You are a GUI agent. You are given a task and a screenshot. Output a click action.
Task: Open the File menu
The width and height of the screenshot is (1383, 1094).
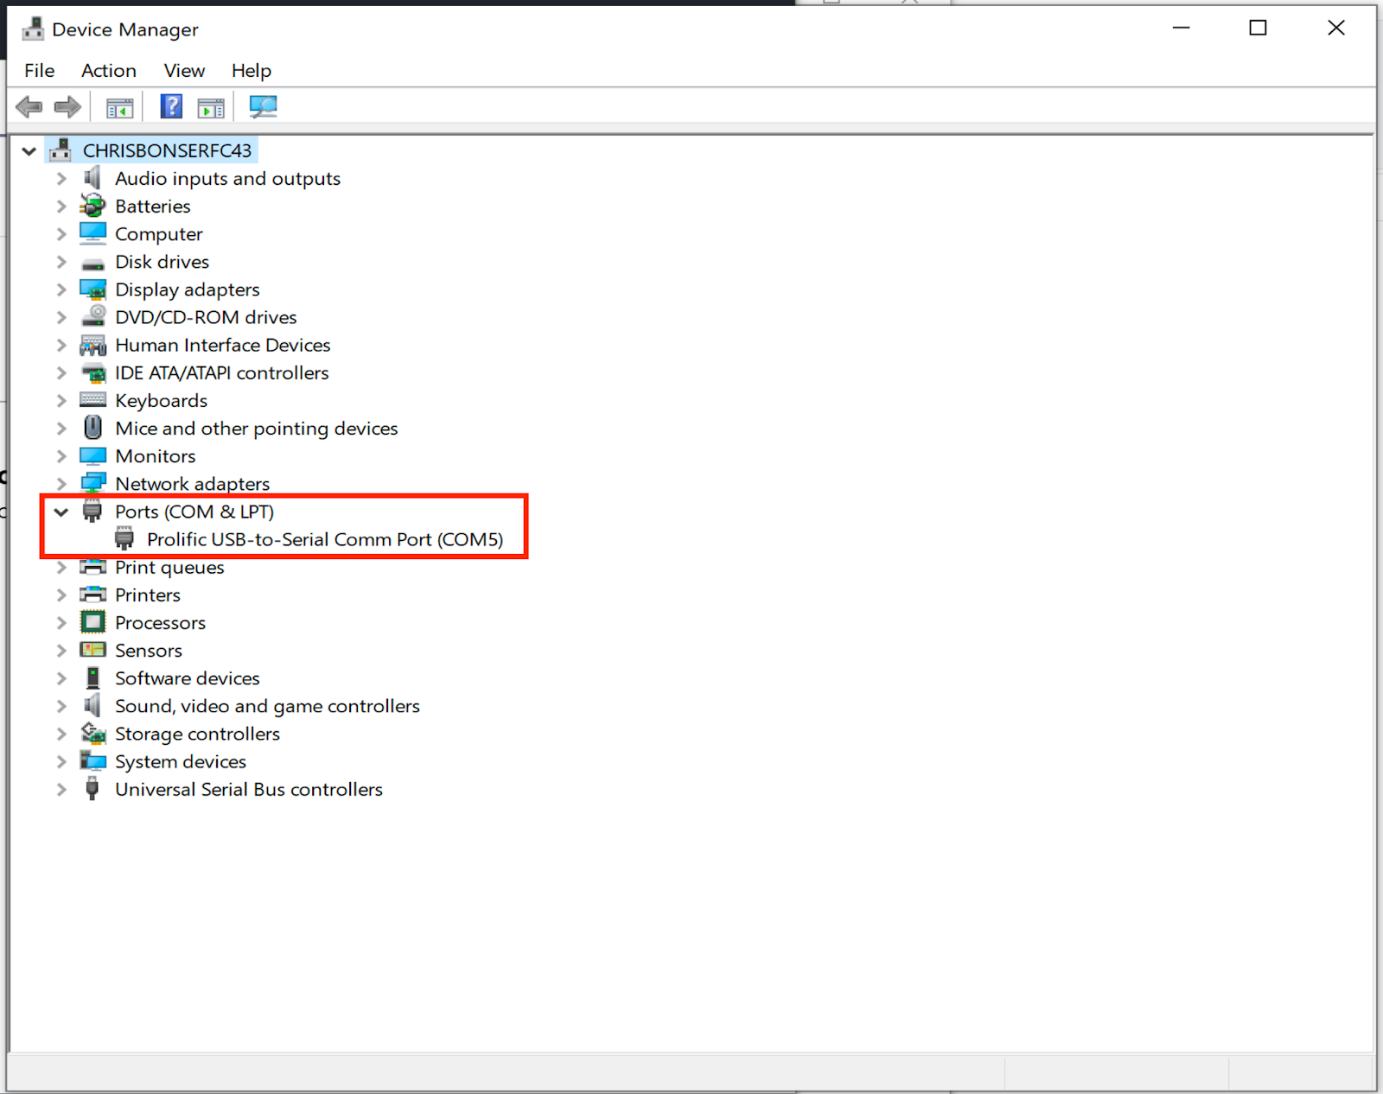(38, 70)
